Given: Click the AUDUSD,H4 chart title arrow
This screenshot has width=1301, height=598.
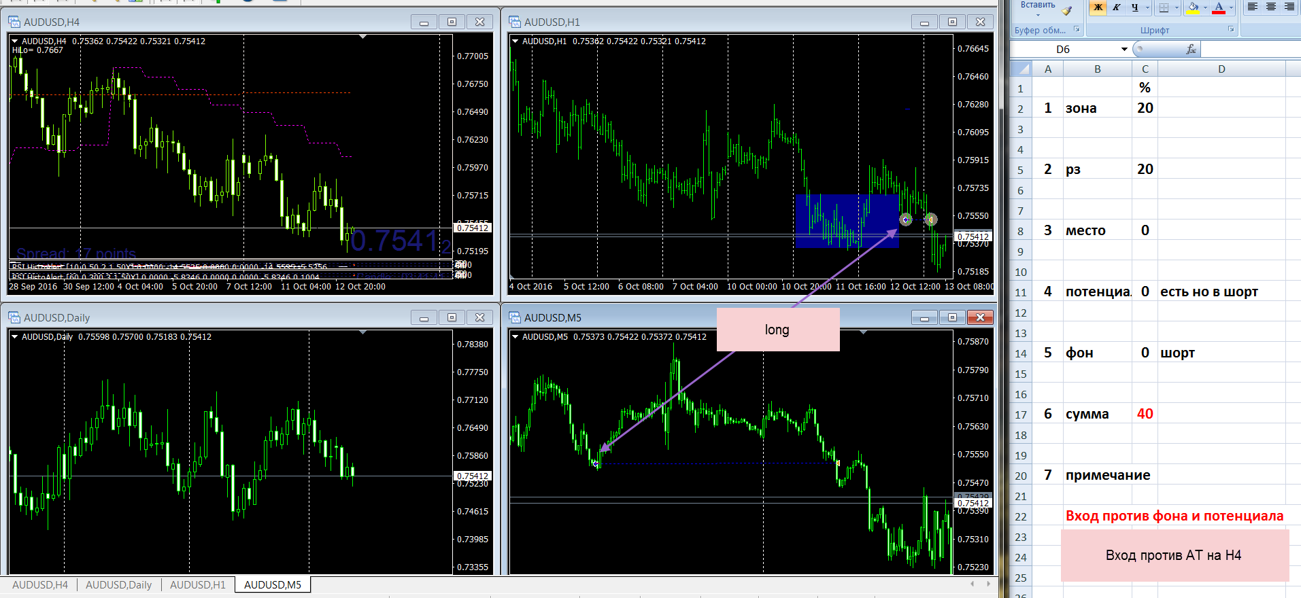Looking at the screenshot, I should point(15,41).
